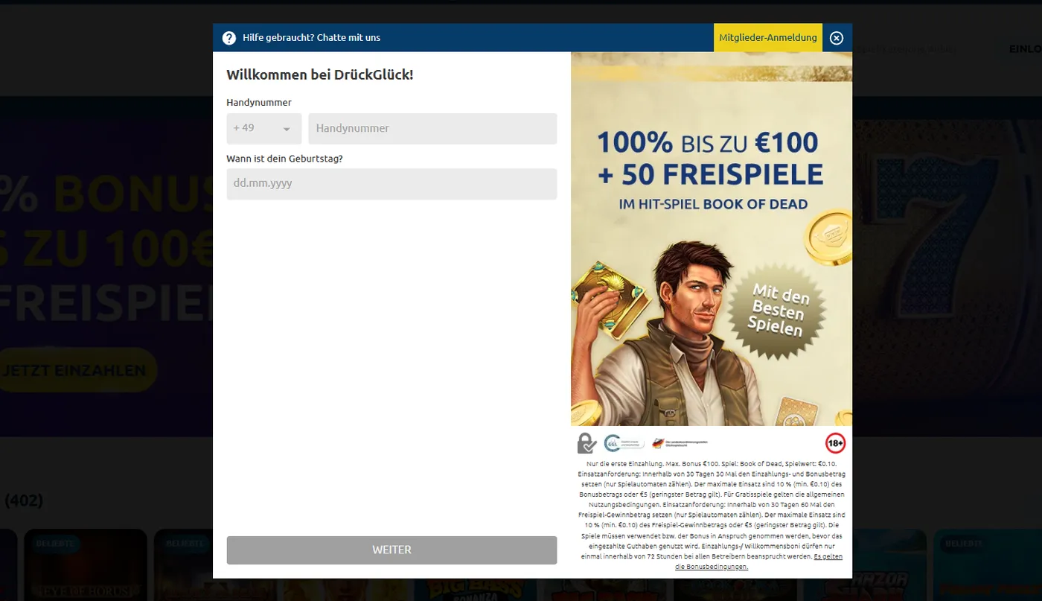Click the Handynummer input field
Image resolution: width=1042 pixels, height=601 pixels.
pyautogui.click(x=432, y=128)
